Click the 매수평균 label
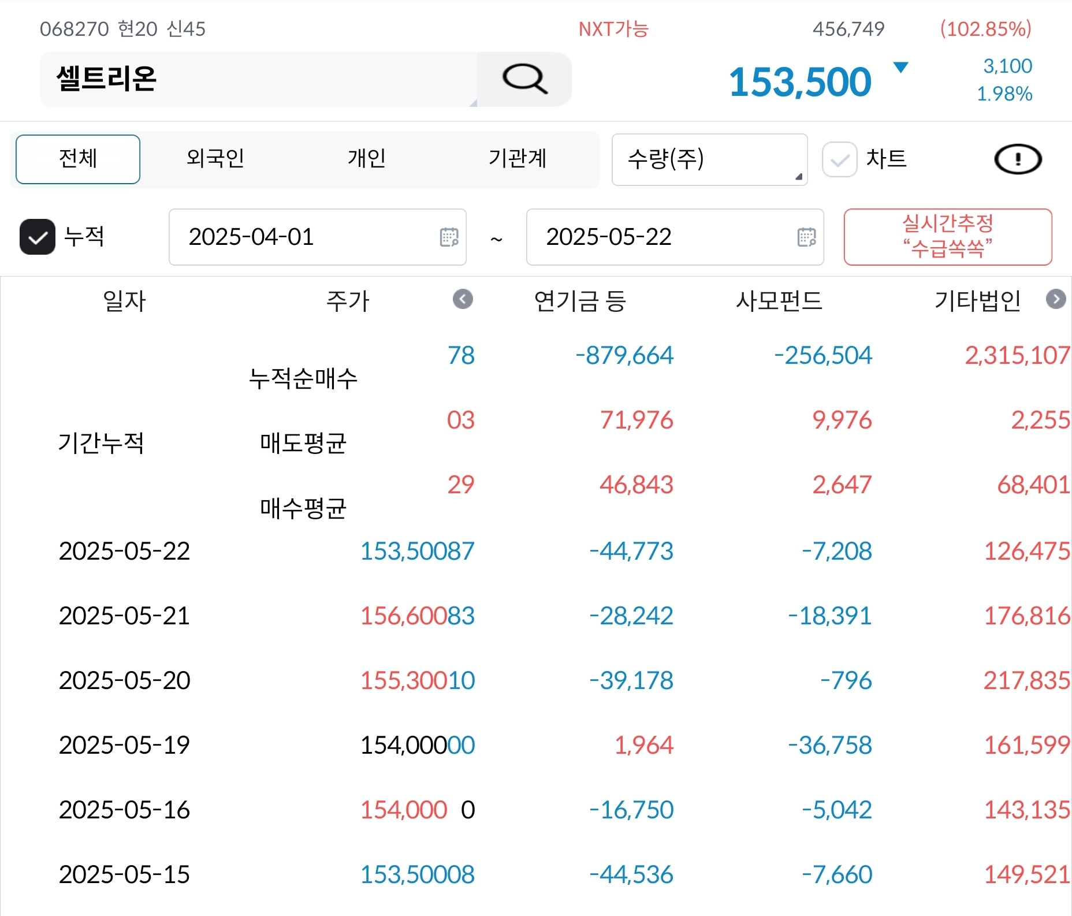This screenshot has height=916, width=1072. 303,508
